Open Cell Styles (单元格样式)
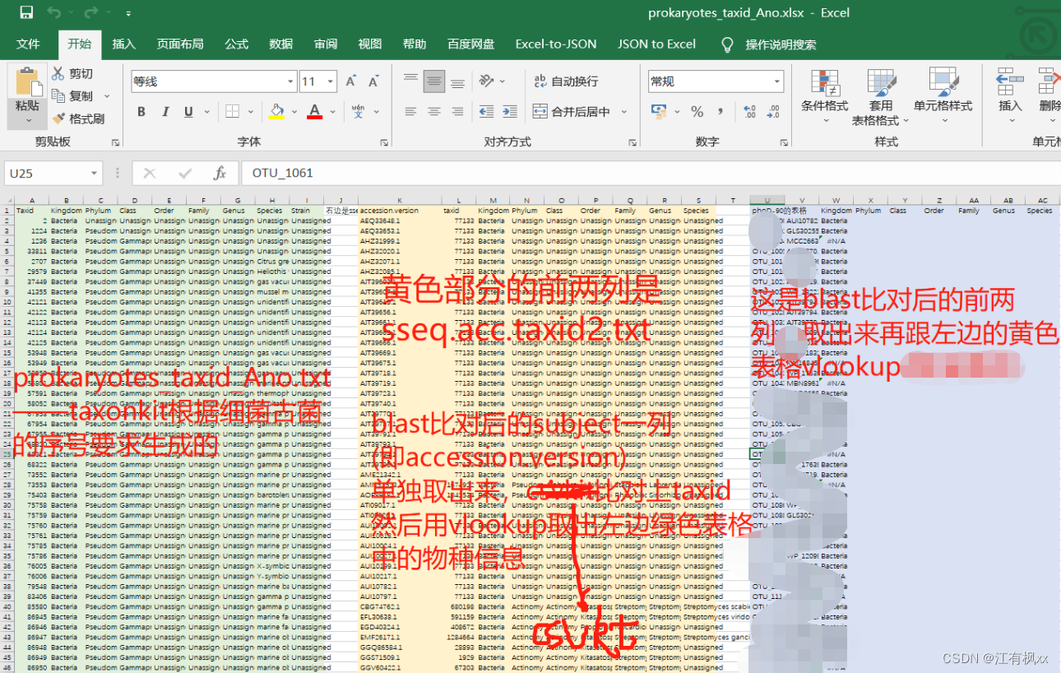The height and width of the screenshot is (673, 1061). click(x=943, y=96)
